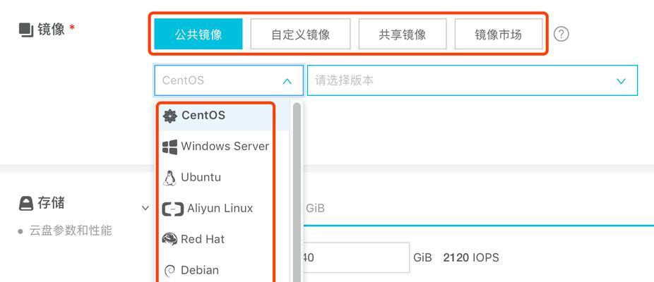Click the Aliyun Linux bracket logo
Screen dimensions: 654x282
pyautogui.click(x=172, y=209)
